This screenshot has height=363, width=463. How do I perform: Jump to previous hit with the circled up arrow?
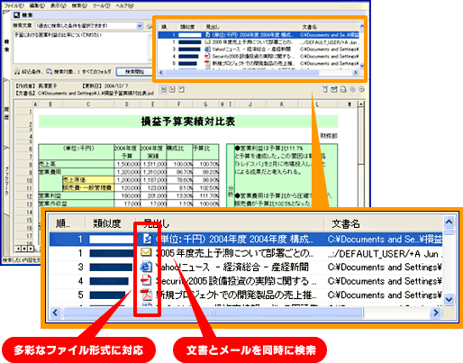click(352, 89)
